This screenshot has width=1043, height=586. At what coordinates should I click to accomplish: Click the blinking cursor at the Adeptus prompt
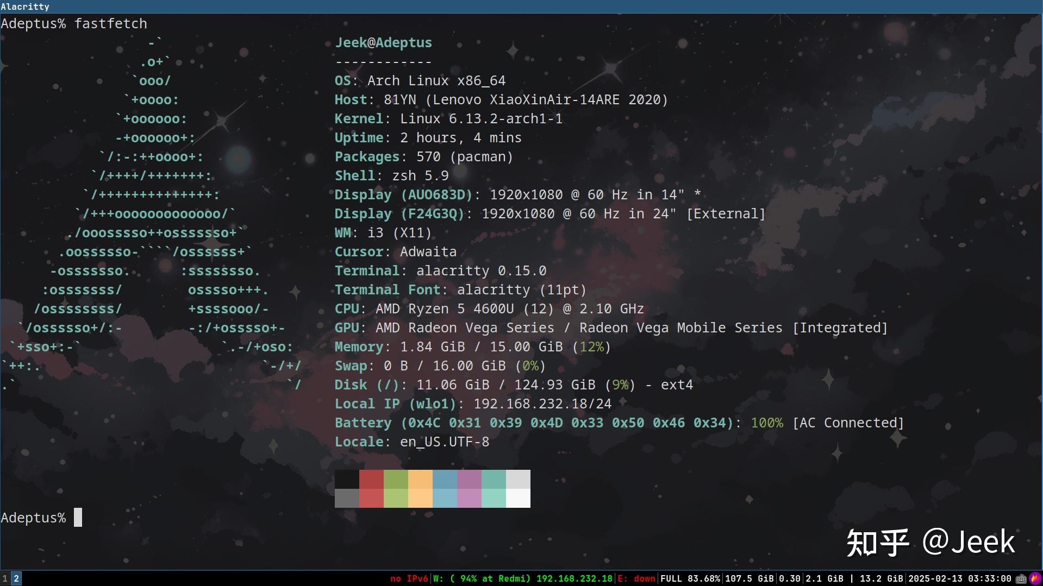click(x=77, y=517)
